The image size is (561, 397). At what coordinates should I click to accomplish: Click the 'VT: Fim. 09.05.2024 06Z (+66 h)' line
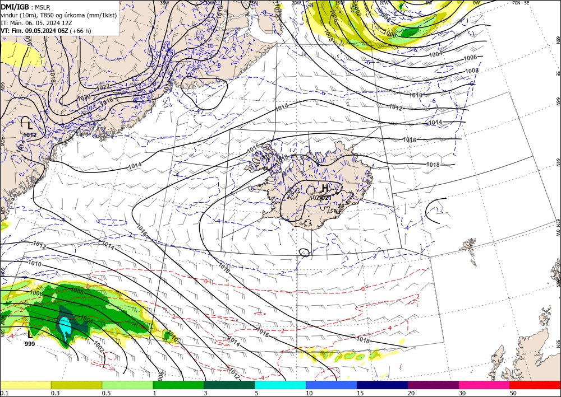coord(46,31)
